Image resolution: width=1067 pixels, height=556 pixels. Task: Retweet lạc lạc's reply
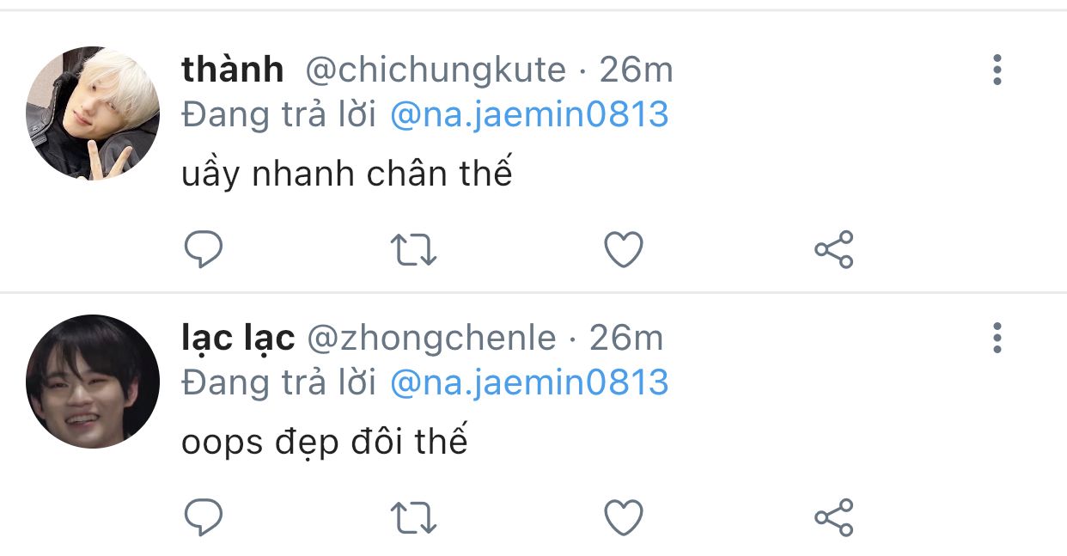(x=414, y=517)
